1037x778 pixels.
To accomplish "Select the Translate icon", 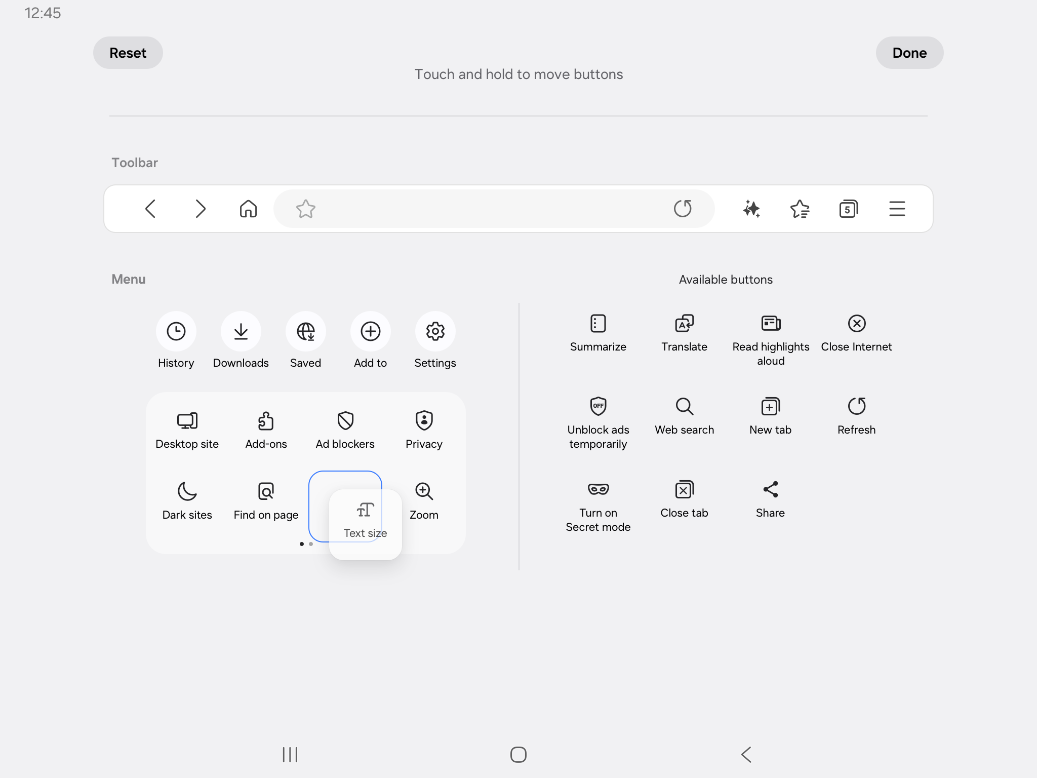I will tap(684, 323).
